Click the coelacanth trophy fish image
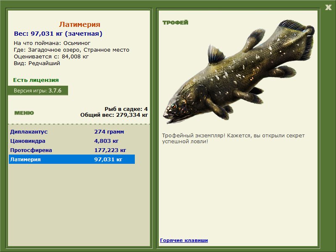Viewport: 336px width, 252px height. coord(239,72)
